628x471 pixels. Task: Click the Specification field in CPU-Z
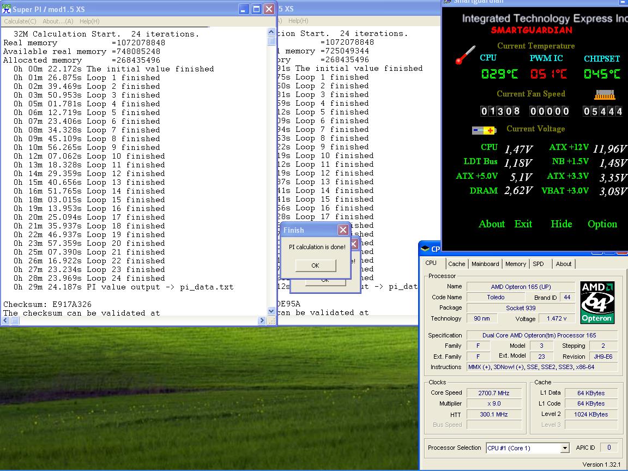pos(542,335)
